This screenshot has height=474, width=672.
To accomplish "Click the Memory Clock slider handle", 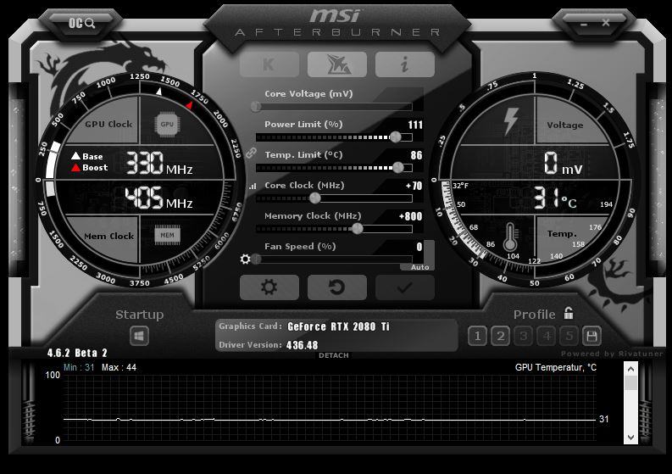I will click(x=357, y=229).
